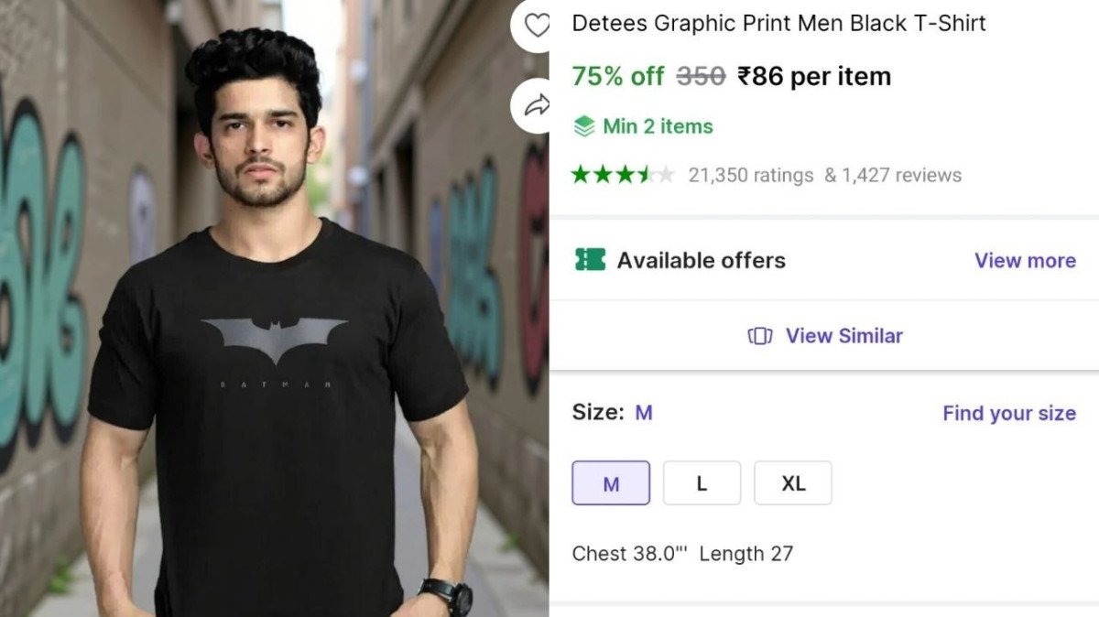Expand more offers with View more
This screenshot has height=617, width=1099.
pos(1025,260)
